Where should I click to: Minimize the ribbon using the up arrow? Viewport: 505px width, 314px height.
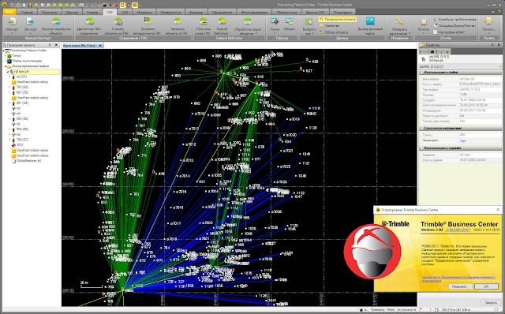coord(493,12)
